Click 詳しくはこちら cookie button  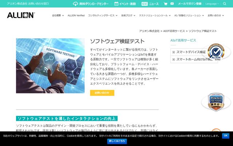pyautogui.click(x=117, y=141)
